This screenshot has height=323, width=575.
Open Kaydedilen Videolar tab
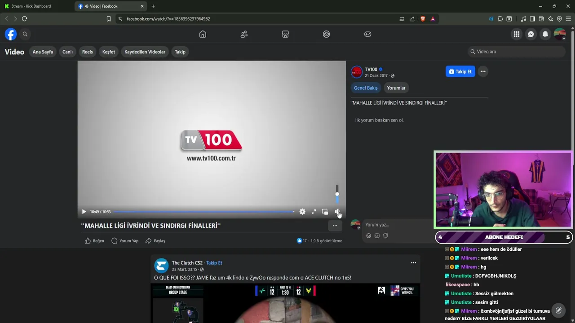145,52
